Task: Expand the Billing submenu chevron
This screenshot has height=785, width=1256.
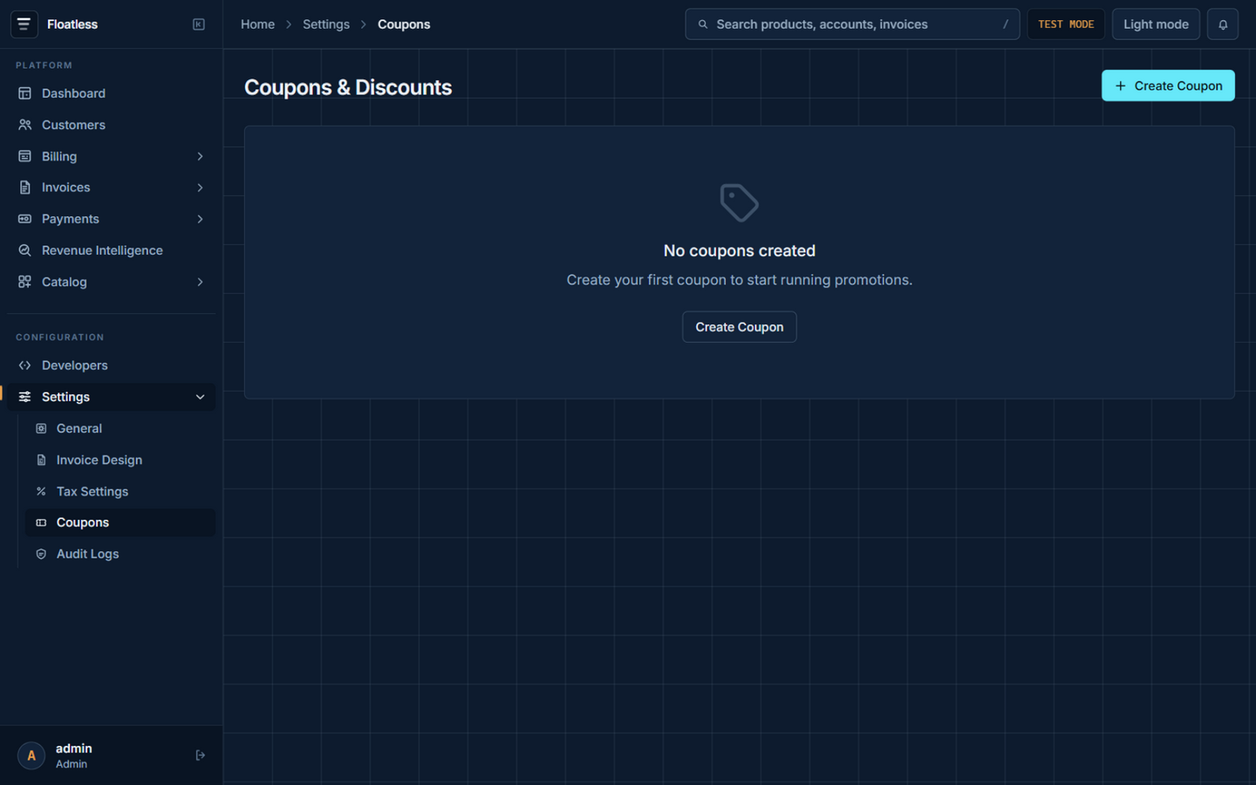Action: (x=200, y=156)
